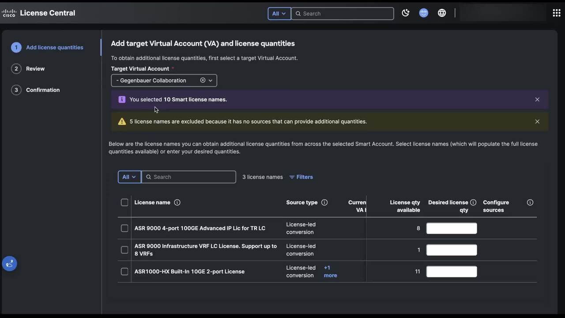
Task: Click the Cisco logo
Action: (x=9, y=13)
